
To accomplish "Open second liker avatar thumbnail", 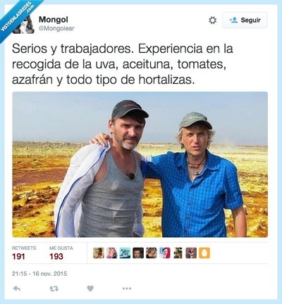I will click(111, 253).
